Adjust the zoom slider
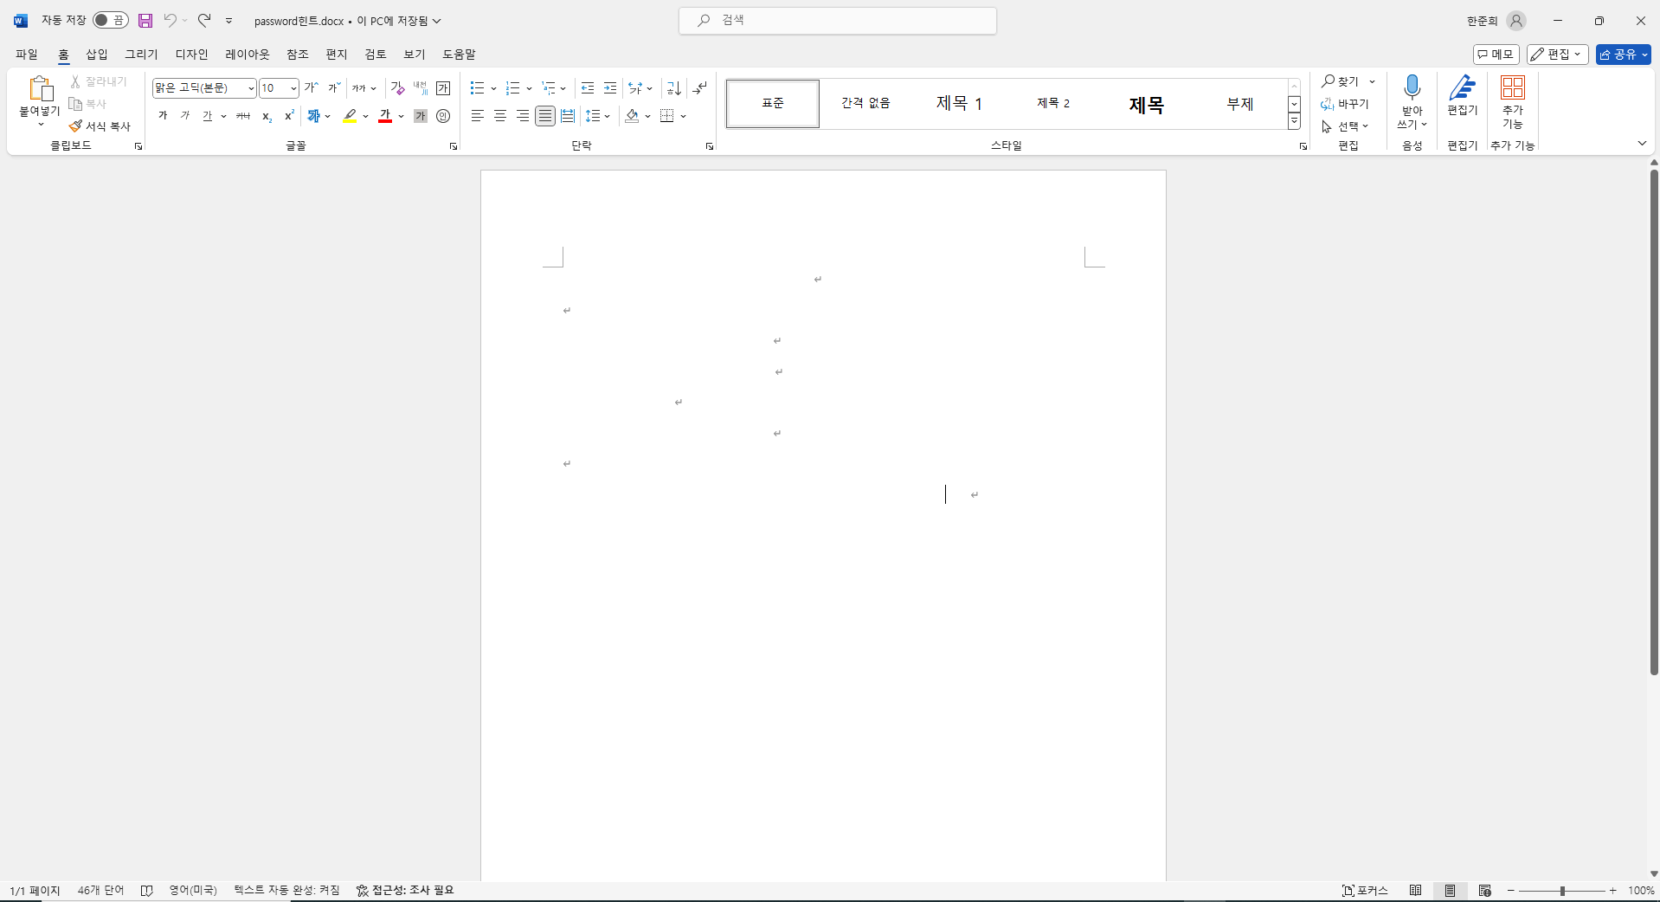Screen dimensions: 1660x902 point(1562,891)
